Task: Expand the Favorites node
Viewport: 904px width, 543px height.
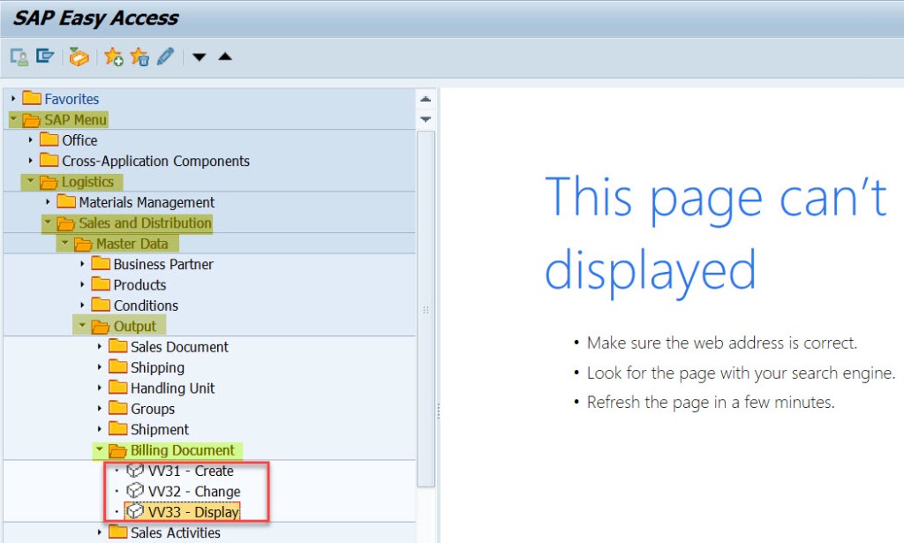Action: point(12,99)
